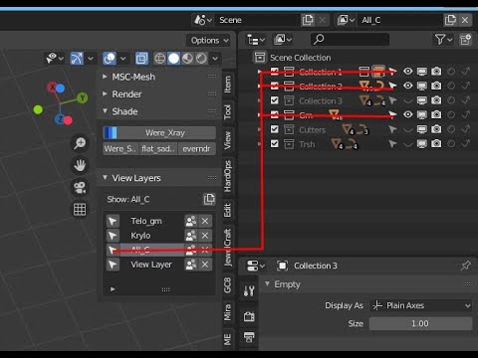Open Tool properties tab icon
This screenshot has width=478, height=358.
[249, 291]
